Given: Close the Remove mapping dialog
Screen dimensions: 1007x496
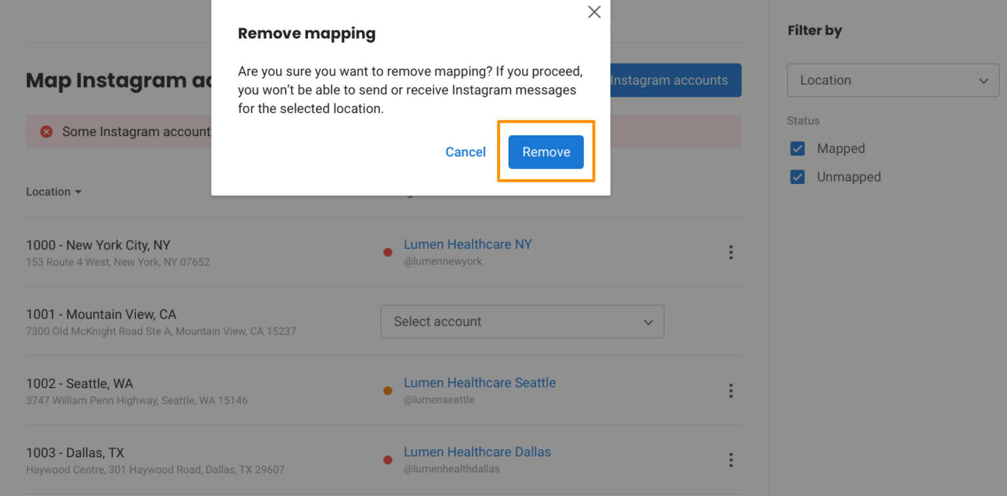Looking at the screenshot, I should click(x=594, y=12).
